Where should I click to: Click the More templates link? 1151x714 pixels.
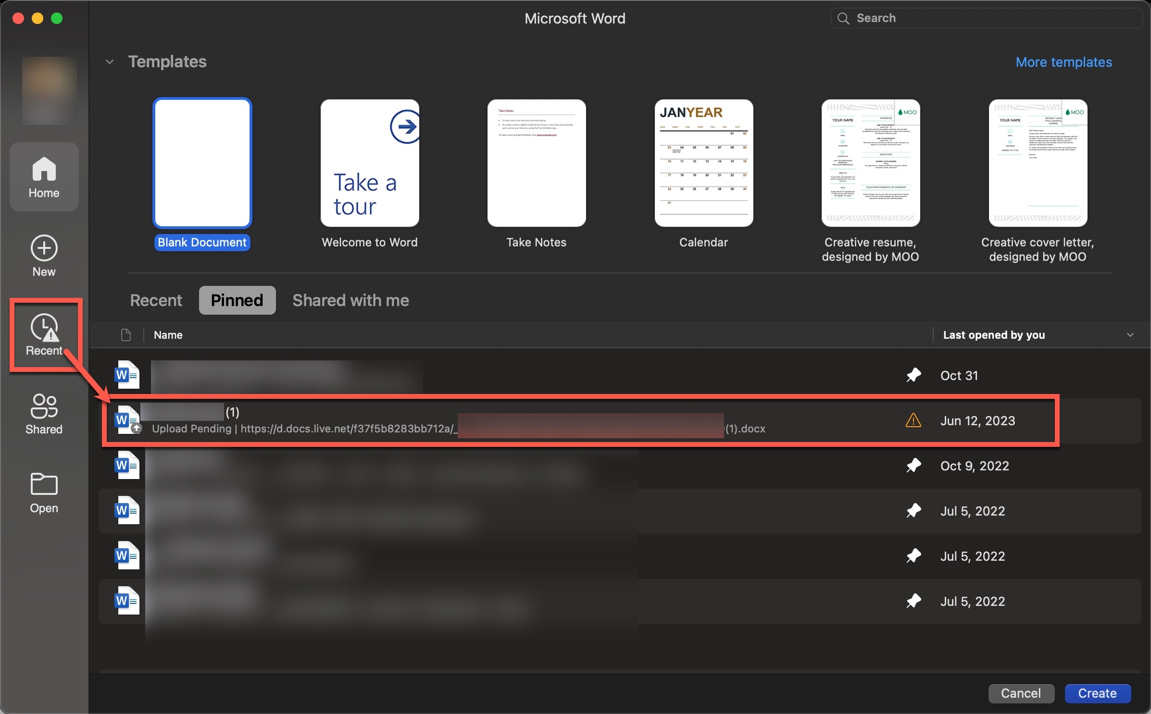(x=1063, y=62)
